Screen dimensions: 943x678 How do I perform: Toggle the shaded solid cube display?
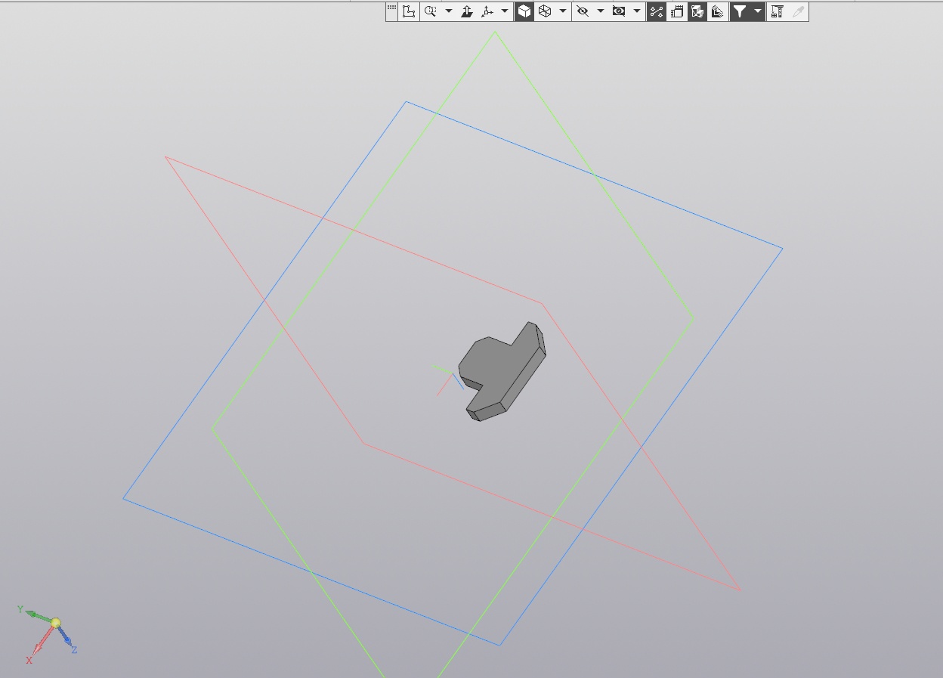click(524, 11)
